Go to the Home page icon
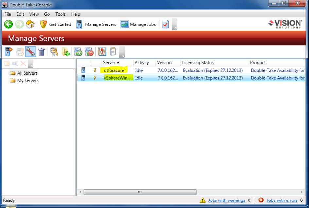The width and height of the screenshot is (309, 208). (x=30, y=24)
